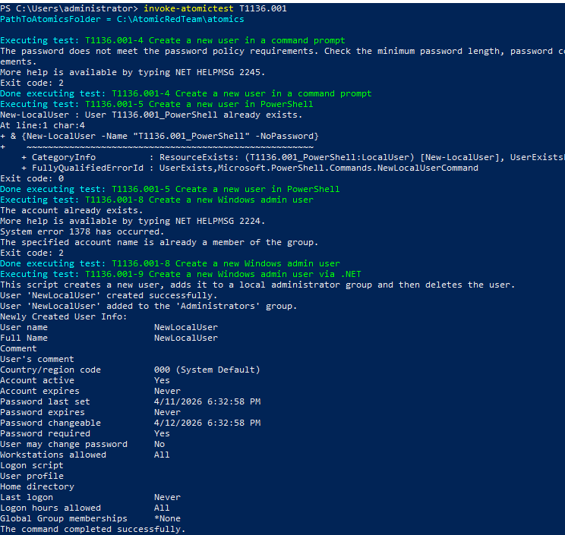Click the FullyQualifiedErrorId line
Image resolution: width=565 pixels, height=535 pixels.
249,168
